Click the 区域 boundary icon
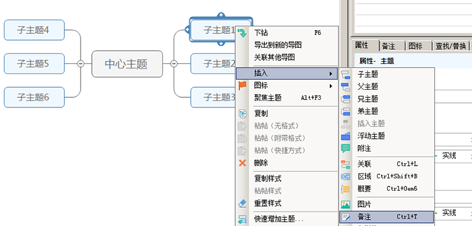This screenshot has width=472, height=226. point(346,176)
